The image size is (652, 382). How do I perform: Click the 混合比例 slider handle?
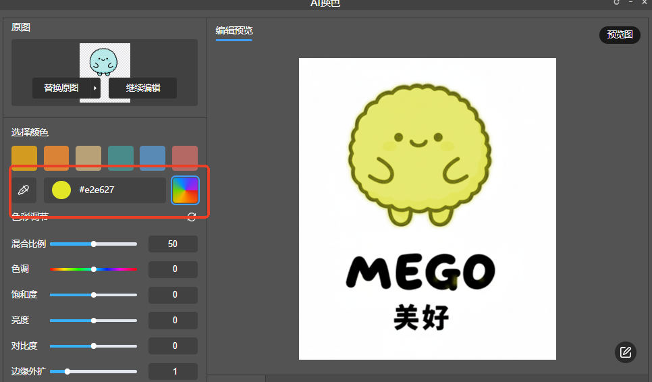click(94, 244)
